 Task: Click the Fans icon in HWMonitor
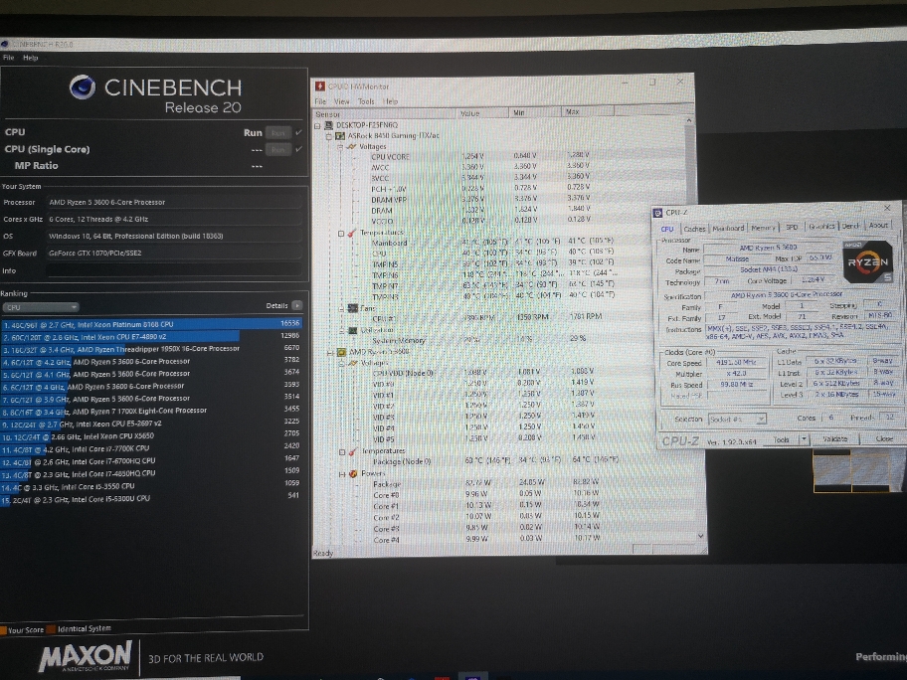click(353, 308)
